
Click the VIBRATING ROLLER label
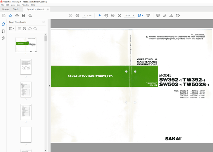point(152,84)
